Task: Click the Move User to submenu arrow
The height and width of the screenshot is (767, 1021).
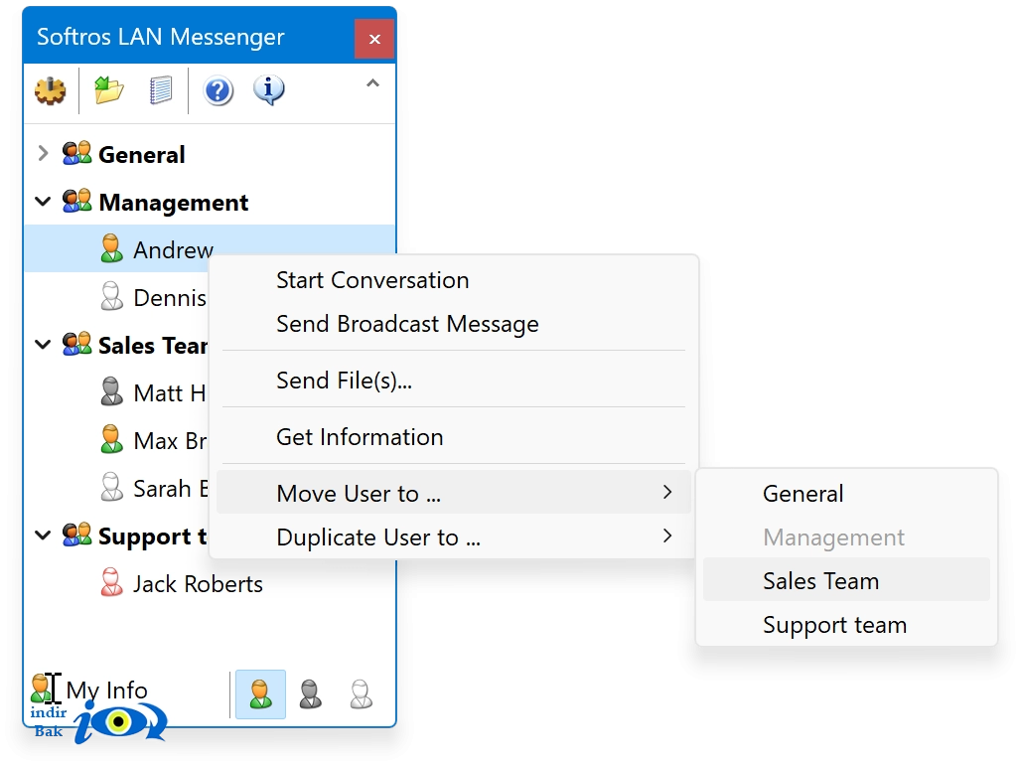Action: tap(667, 492)
